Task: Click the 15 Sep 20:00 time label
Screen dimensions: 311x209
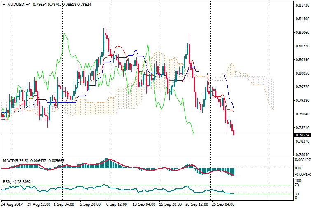Action: click(170, 204)
